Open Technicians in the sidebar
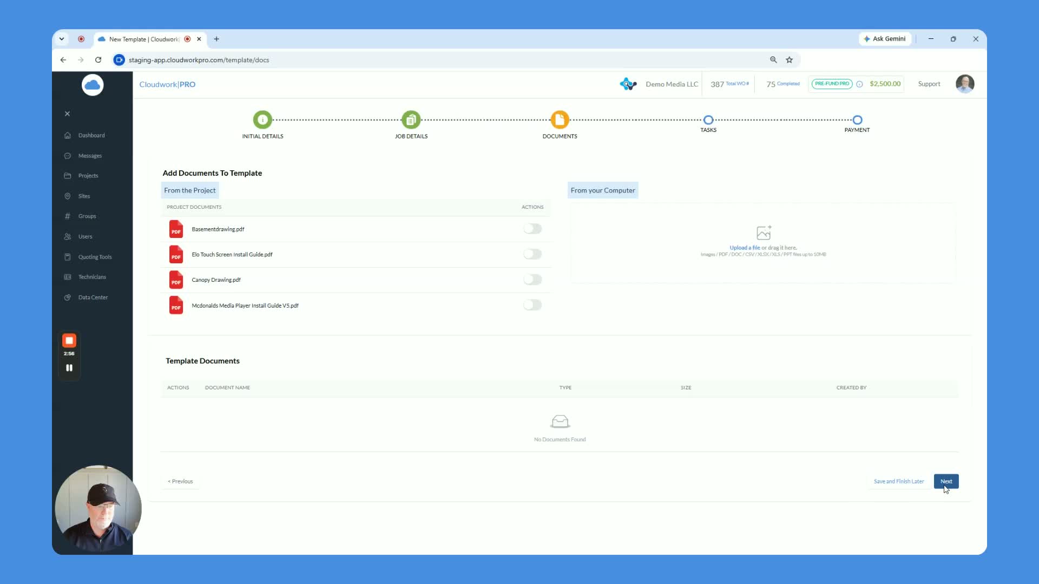The image size is (1039, 584). 92,277
